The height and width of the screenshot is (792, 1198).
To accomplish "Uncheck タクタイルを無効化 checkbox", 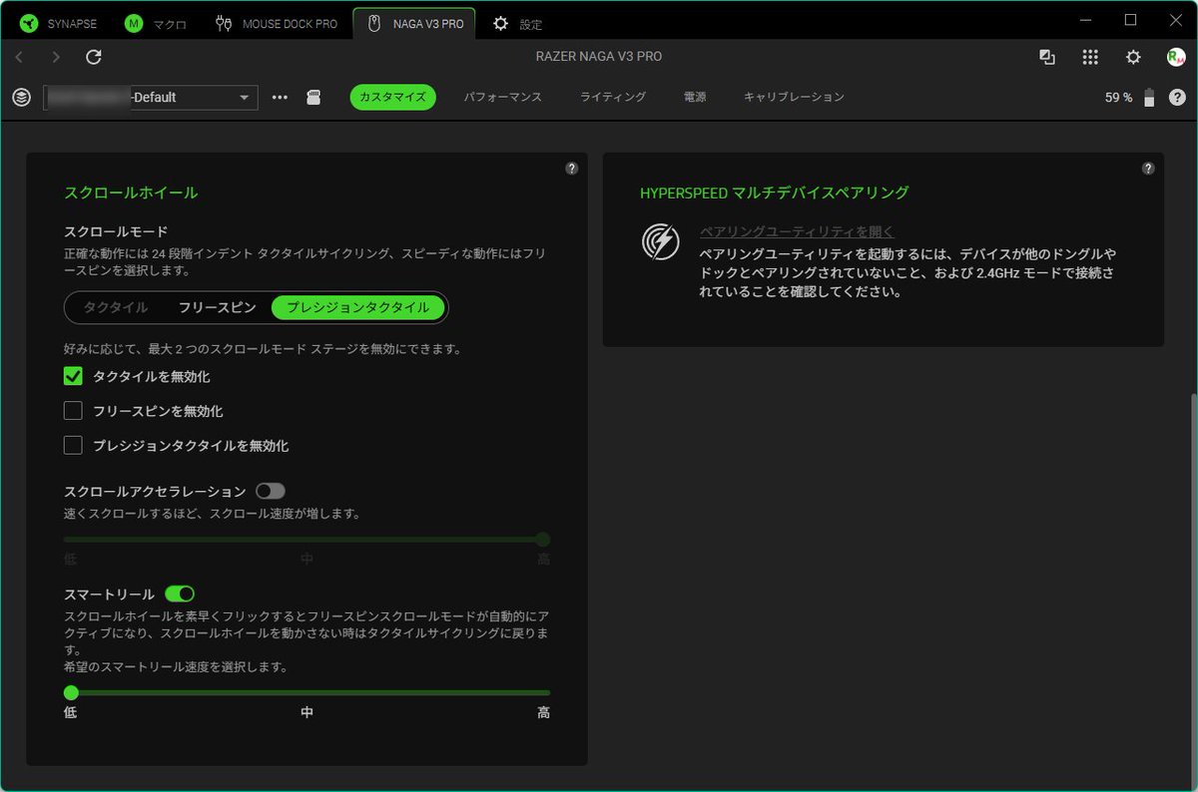I will point(73,376).
